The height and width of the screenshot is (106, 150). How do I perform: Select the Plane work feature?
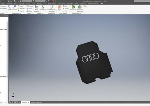(x=60, y=8)
